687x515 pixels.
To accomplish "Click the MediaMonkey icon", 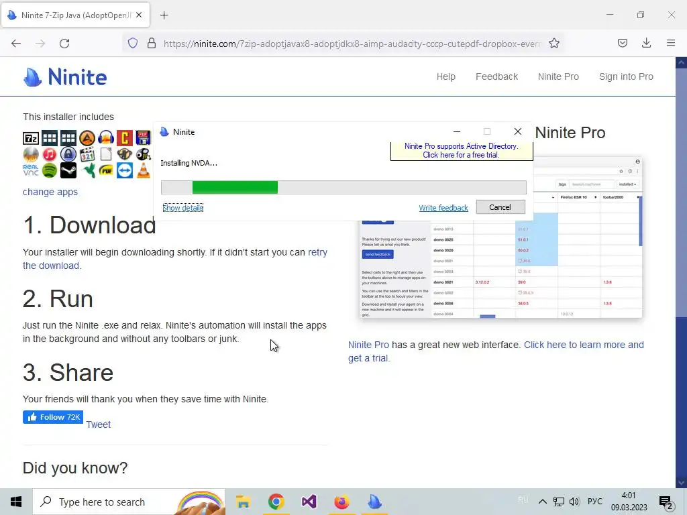I will 124,154.
